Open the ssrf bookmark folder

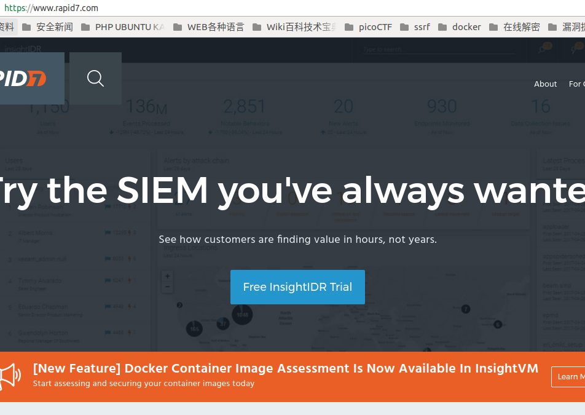point(415,27)
